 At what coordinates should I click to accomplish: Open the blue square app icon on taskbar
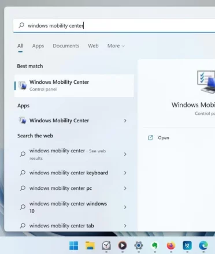point(187,246)
